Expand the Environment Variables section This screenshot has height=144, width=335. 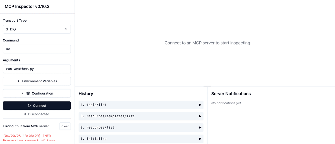tap(37, 81)
